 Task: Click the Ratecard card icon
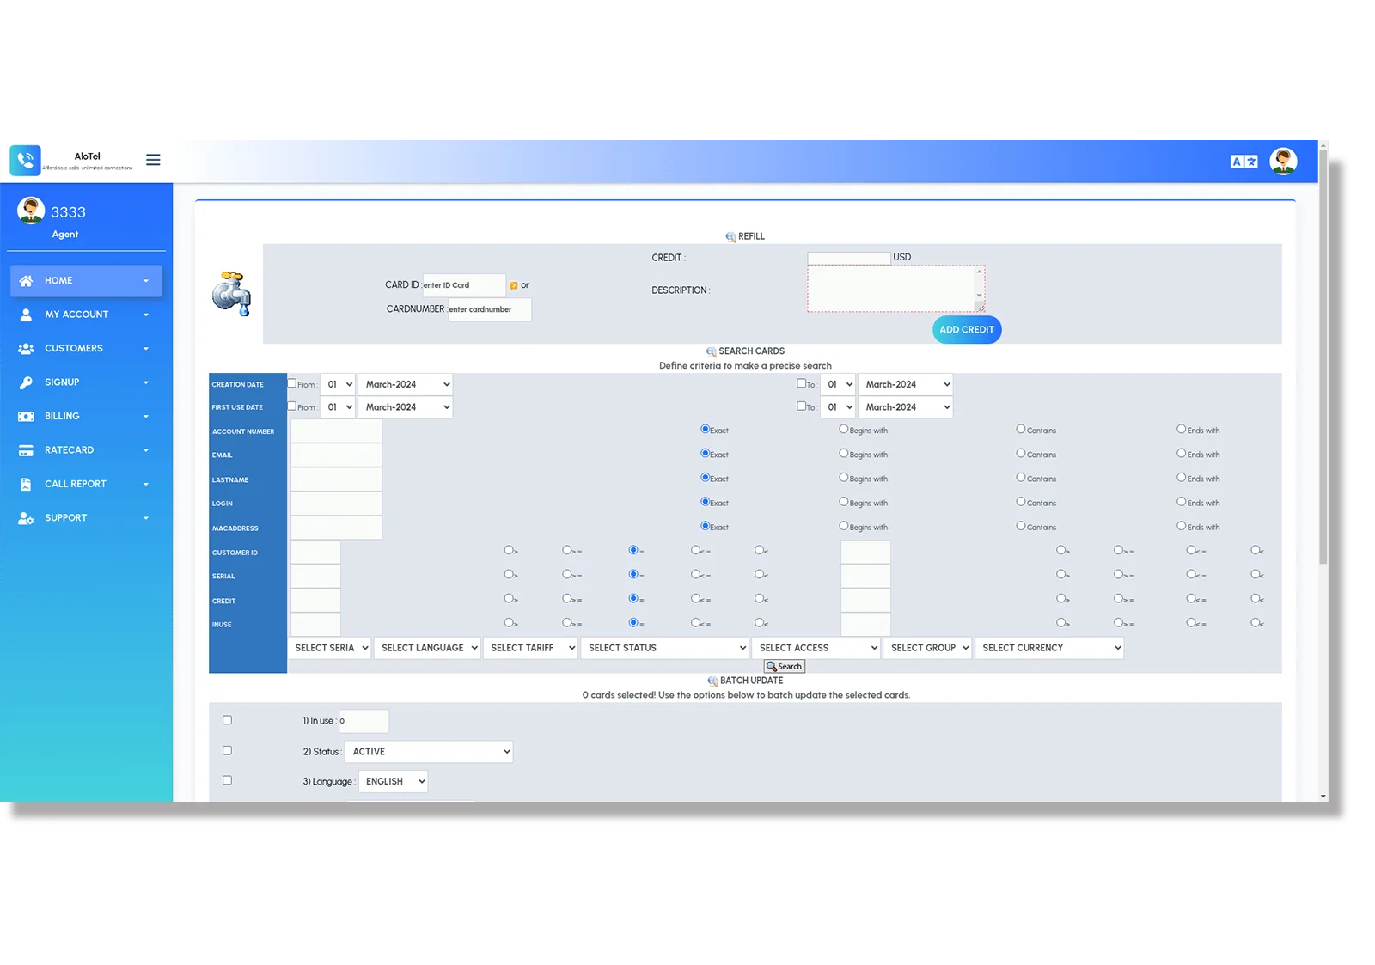click(x=26, y=450)
